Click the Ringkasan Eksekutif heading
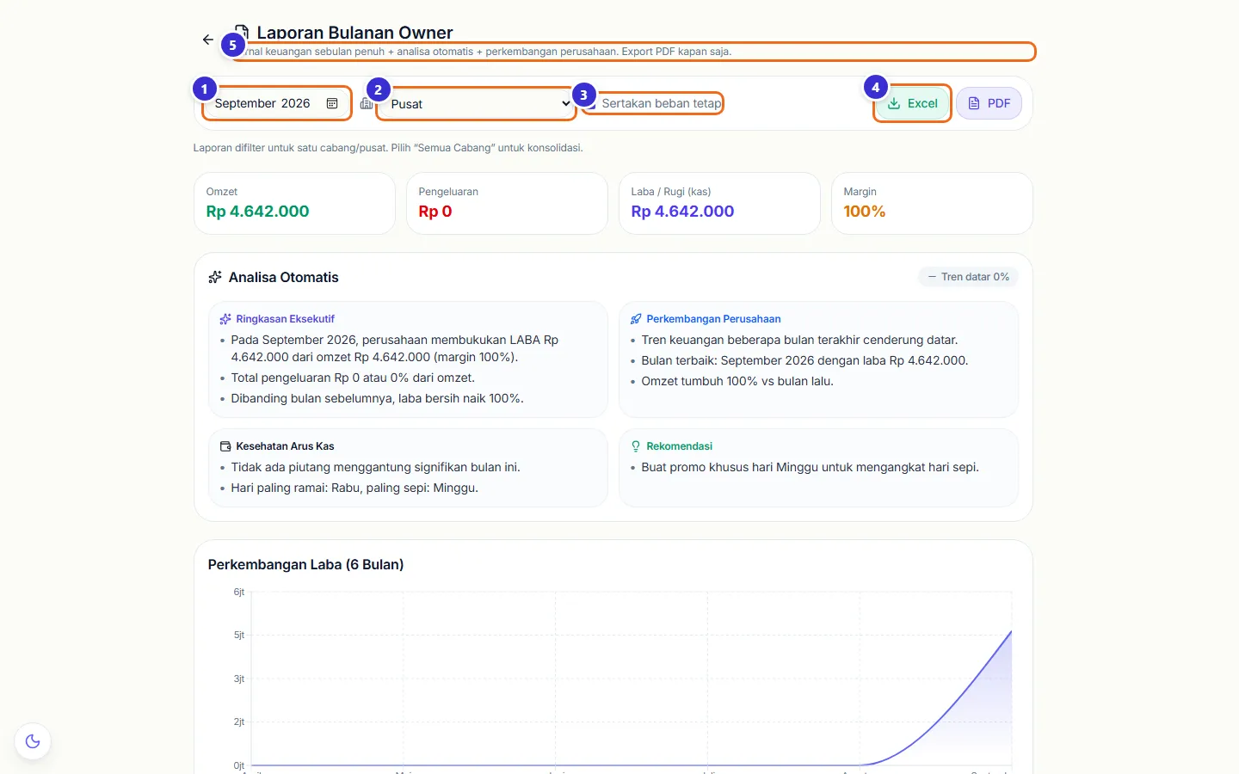Screen dimensions: 1239x774 pos(285,319)
